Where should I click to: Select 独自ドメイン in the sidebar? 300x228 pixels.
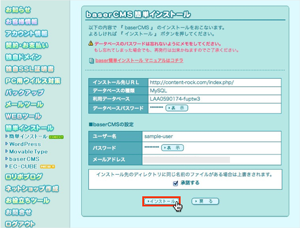click(x=23, y=57)
